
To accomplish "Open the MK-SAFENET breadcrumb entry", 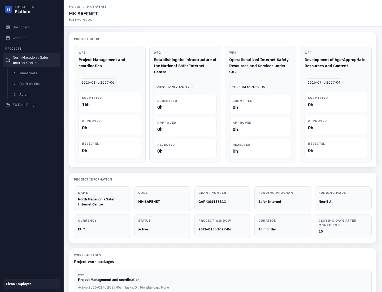I will [97, 7].
